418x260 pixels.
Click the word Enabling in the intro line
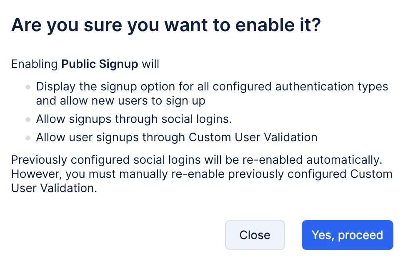34,64
